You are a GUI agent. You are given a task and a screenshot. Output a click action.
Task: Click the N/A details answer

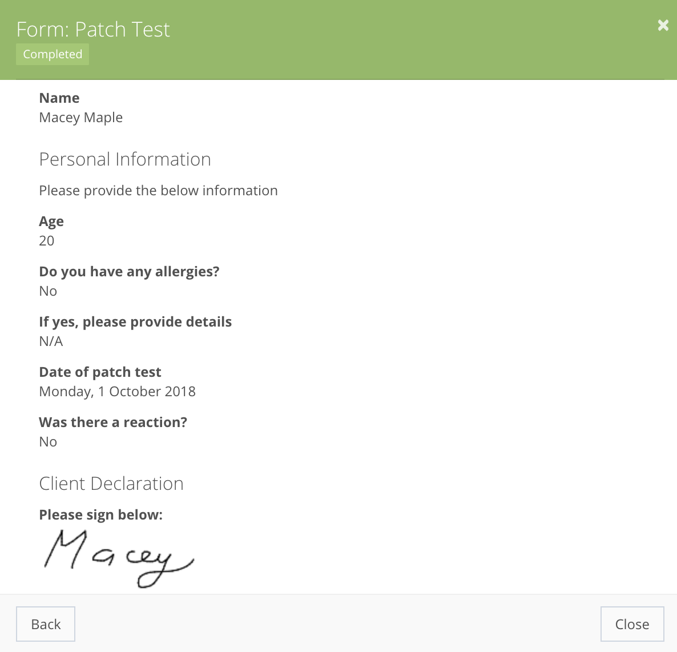tap(51, 341)
